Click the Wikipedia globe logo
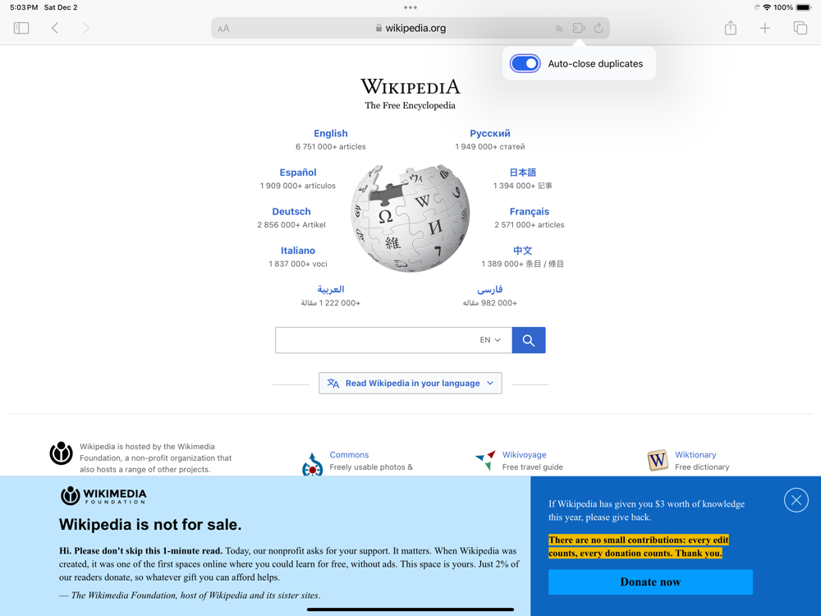821x616 pixels. click(410, 218)
